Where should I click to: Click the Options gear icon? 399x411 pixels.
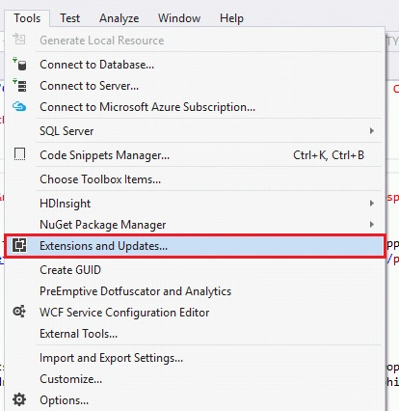(x=19, y=399)
